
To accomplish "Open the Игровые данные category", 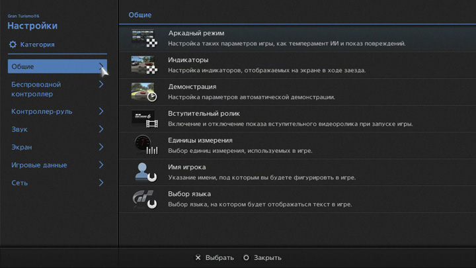I will (x=39, y=165).
